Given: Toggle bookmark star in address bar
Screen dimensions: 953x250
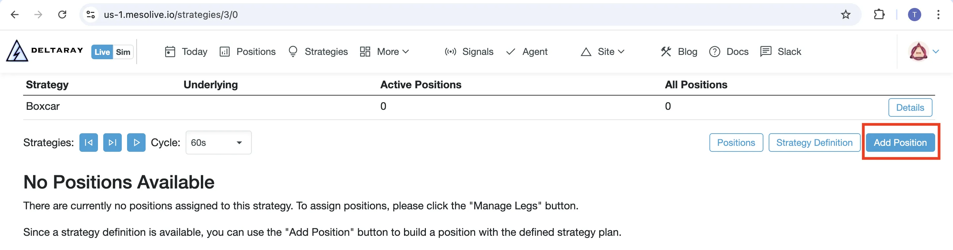Looking at the screenshot, I should [846, 15].
